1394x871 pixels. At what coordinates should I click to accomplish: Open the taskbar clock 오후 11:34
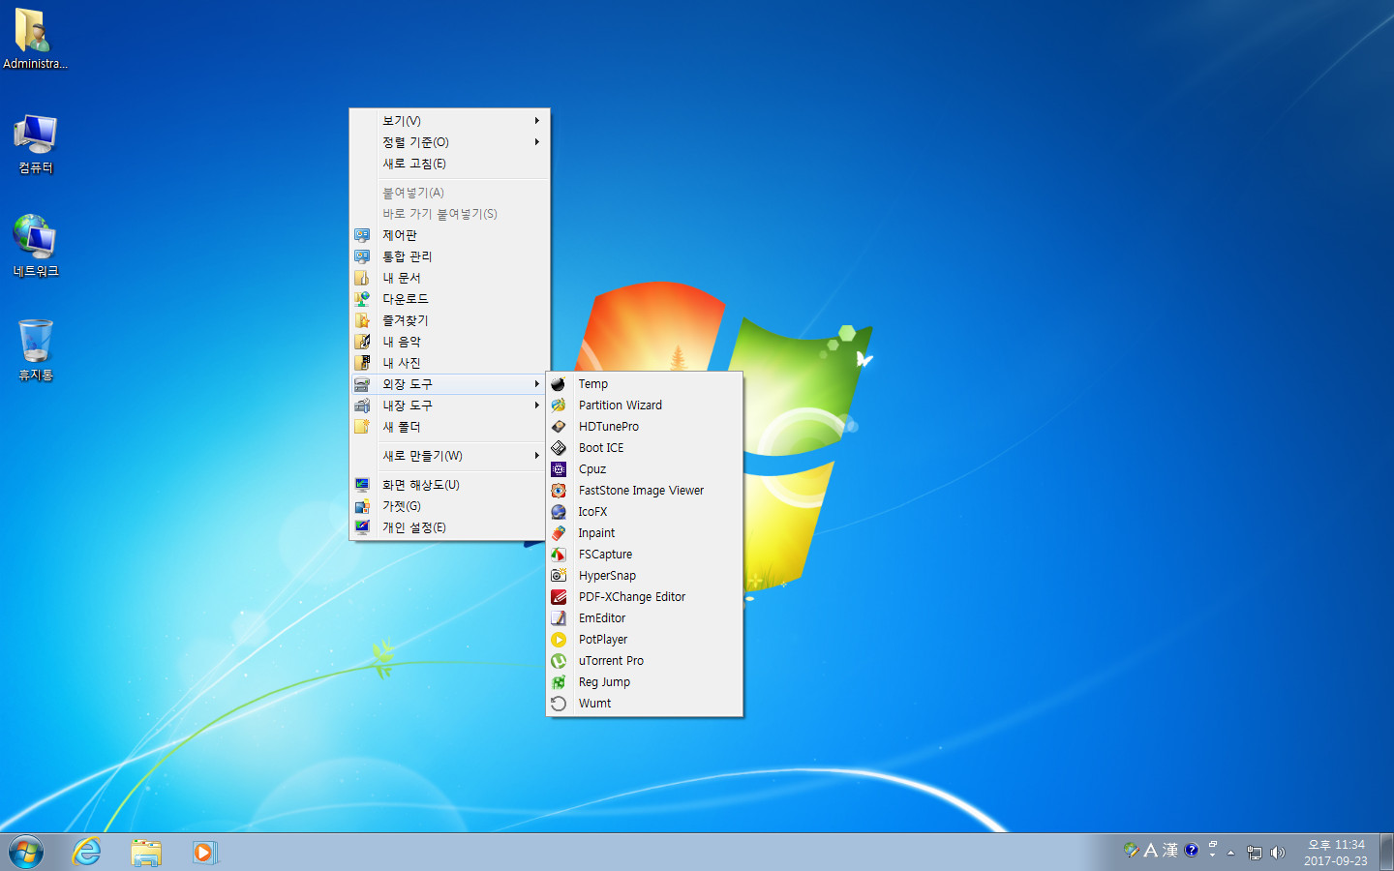point(1336,853)
